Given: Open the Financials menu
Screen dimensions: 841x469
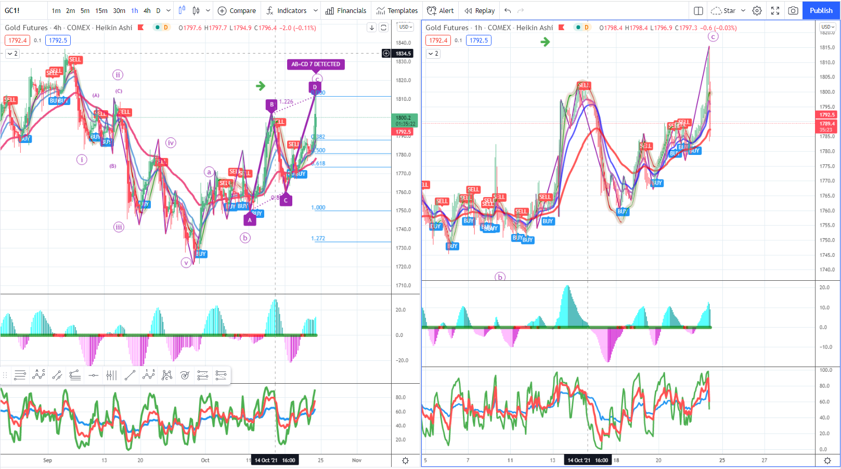Looking at the screenshot, I should (x=346, y=10).
